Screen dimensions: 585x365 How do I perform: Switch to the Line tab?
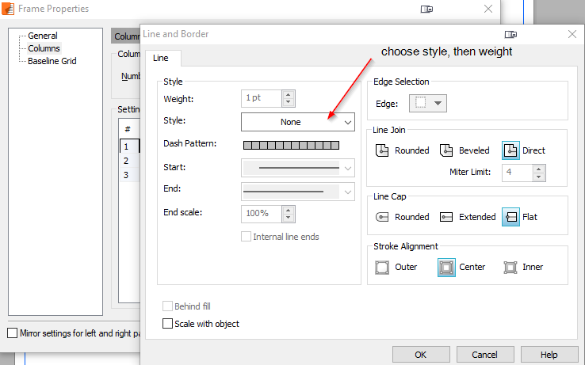pyautogui.click(x=161, y=58)
